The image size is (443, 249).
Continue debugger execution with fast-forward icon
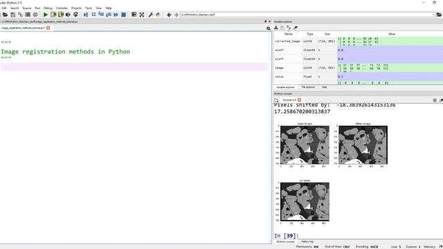(x=116, y=15)
